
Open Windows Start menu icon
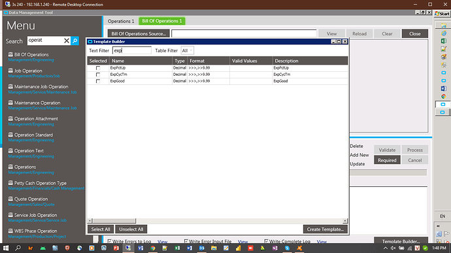coord(5,248)
